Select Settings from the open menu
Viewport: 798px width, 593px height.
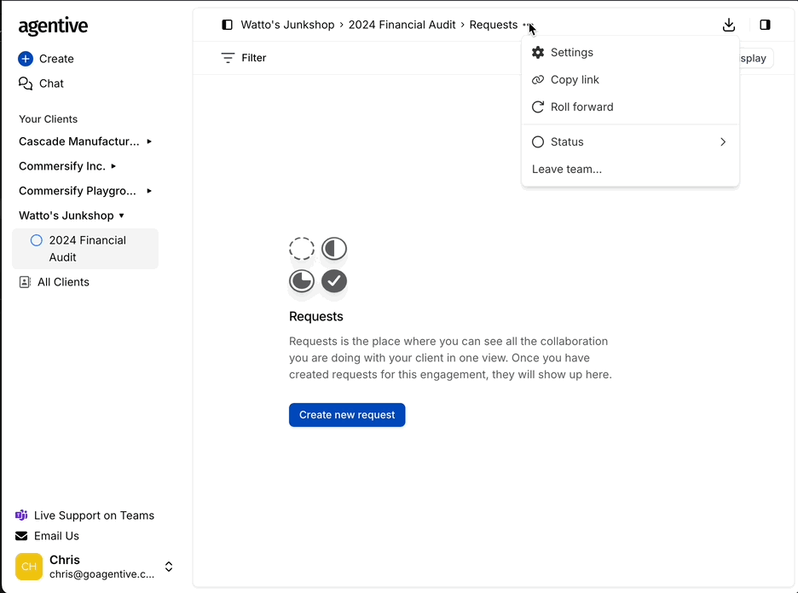571,52
